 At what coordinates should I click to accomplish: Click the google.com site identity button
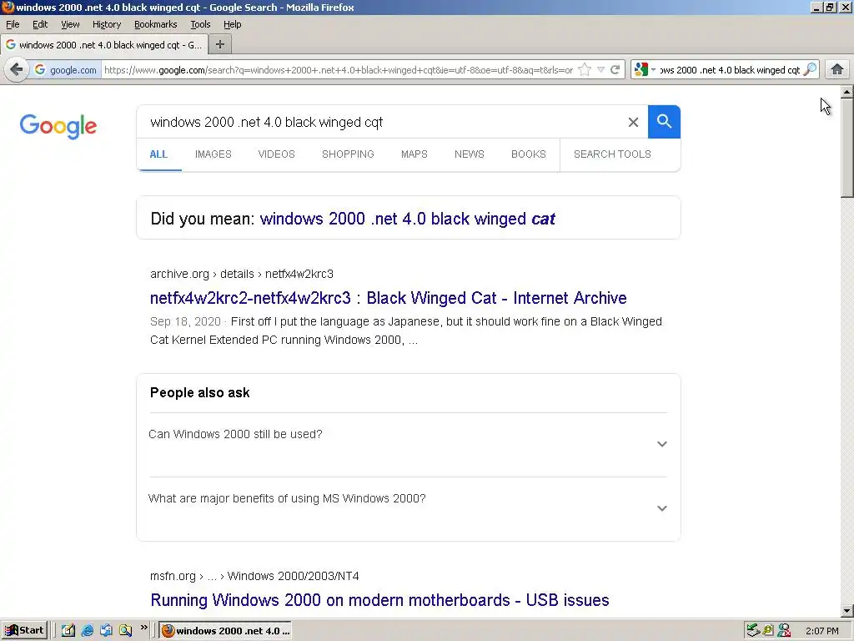(65, 70)
